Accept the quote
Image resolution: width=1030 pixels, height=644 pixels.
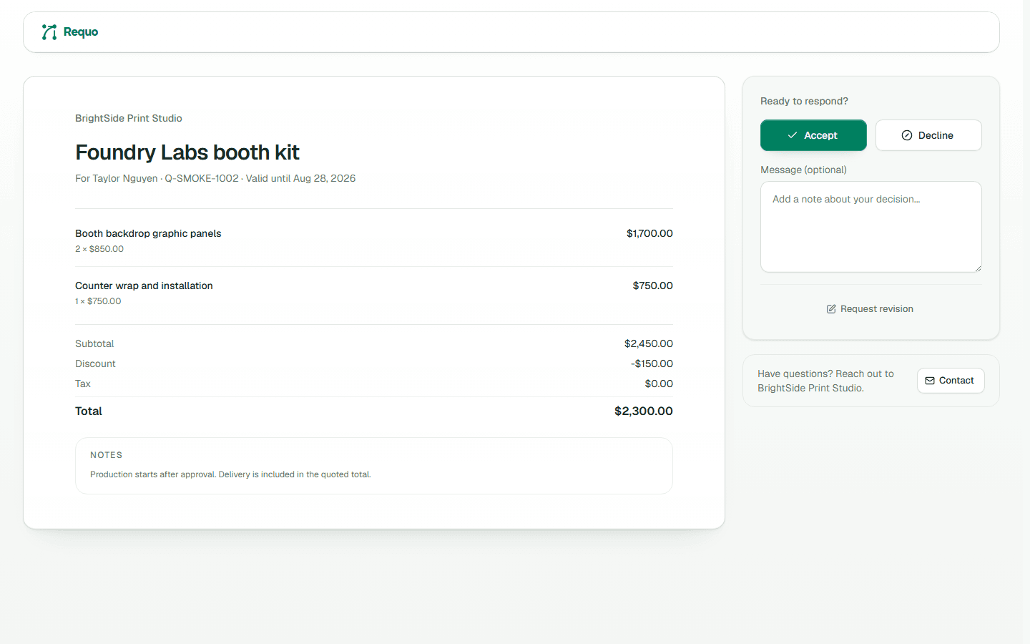point(813,135)
